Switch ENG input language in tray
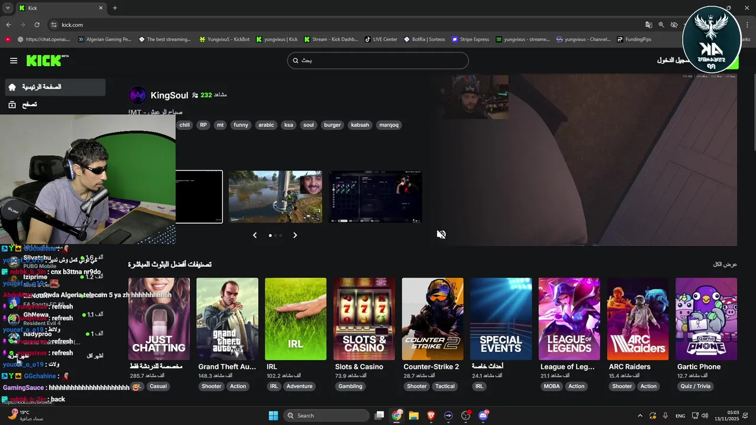Screen dimensions: 756x425 (x=680, y=416)
